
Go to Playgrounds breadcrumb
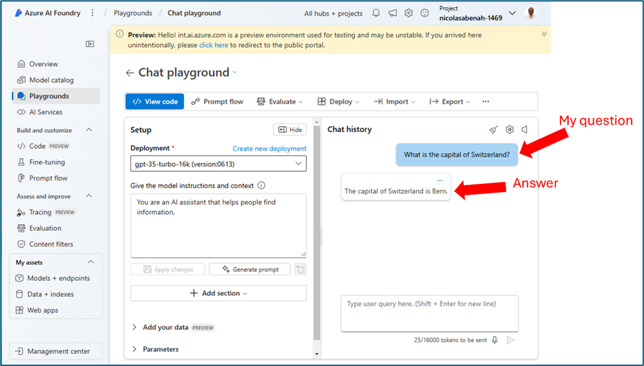[x=133, y=13]
